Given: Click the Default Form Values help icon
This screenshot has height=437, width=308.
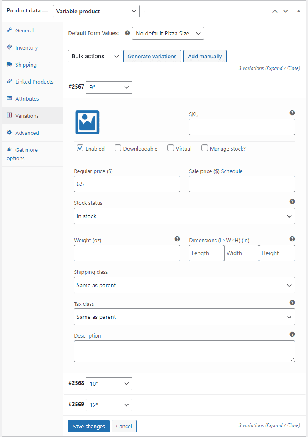Looking at the screenshot, I should click(x=127, y=33).
